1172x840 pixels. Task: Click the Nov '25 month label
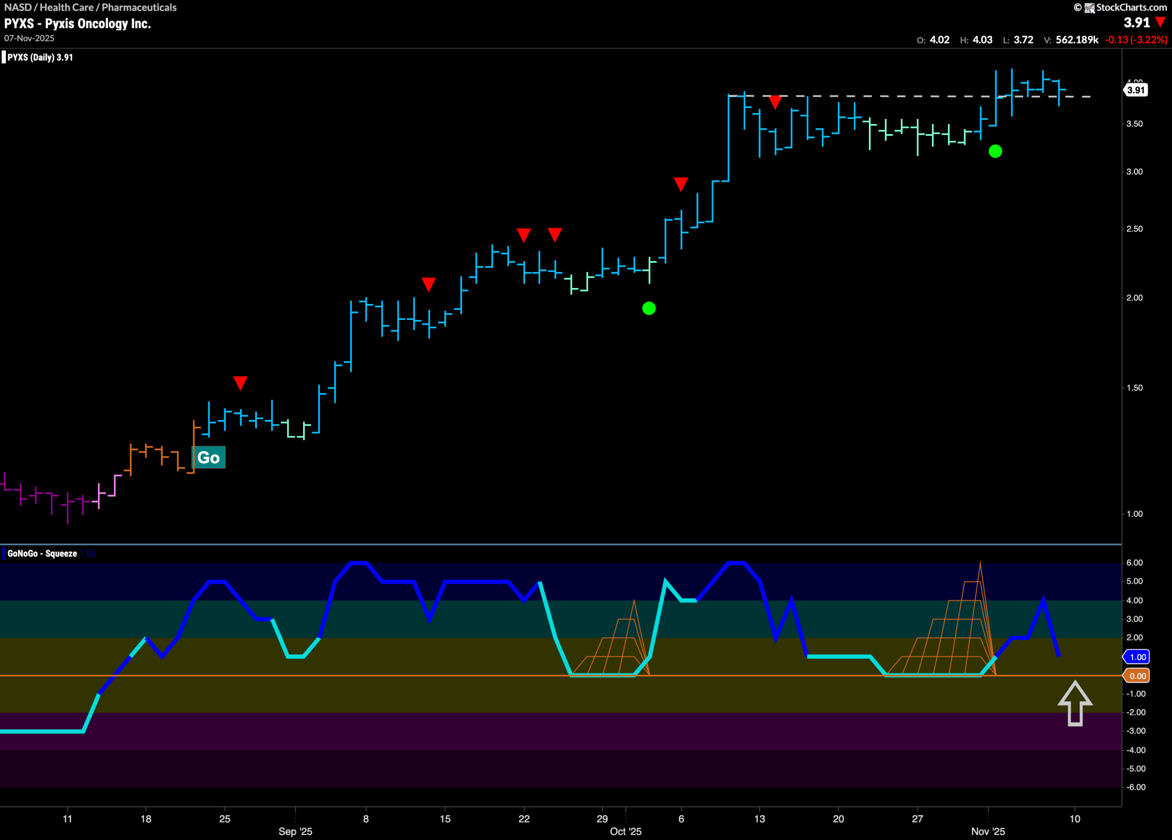point(988,831)
